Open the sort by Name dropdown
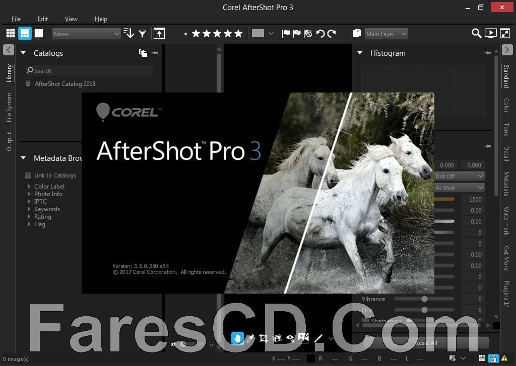Image resolution: width=516 pixels, height=366 pixels. 87,34
